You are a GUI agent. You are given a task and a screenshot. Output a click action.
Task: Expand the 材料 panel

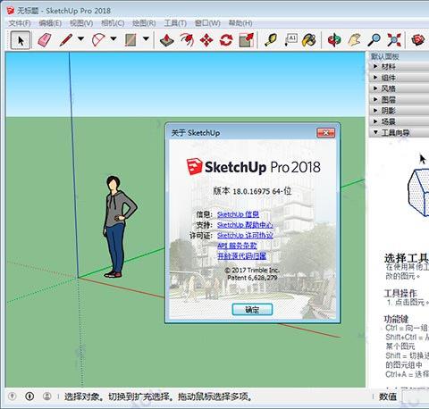click(399, 66)
